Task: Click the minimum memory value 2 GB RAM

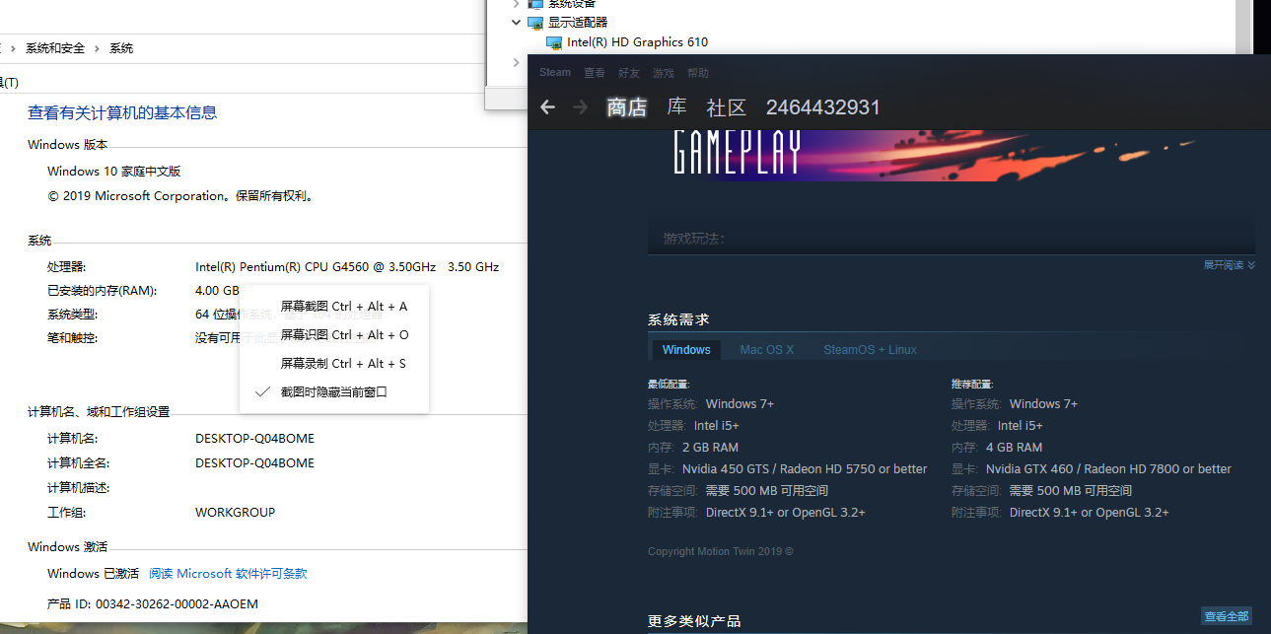Action: (710, 448)
